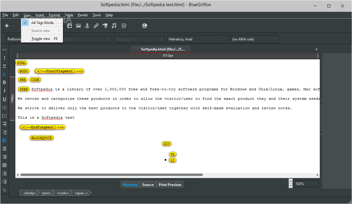Toggle italic formatting in the sidebar

click(4, 91)
